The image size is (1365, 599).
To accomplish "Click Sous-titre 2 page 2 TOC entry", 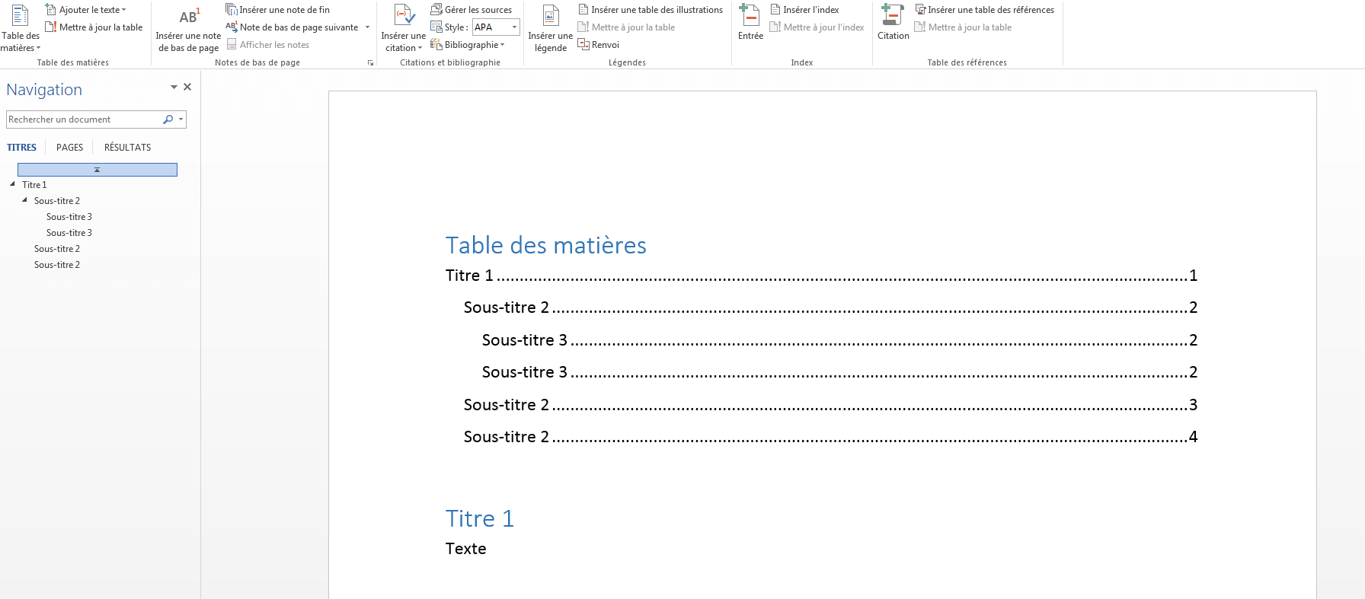I will click(x=830, y=307).
